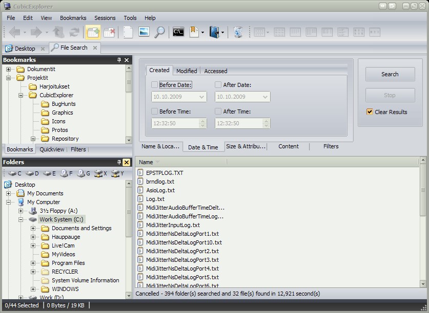Pin the Bookmarks panel
The height and width of the screenshot is (313, 429).
pos(119,60)
